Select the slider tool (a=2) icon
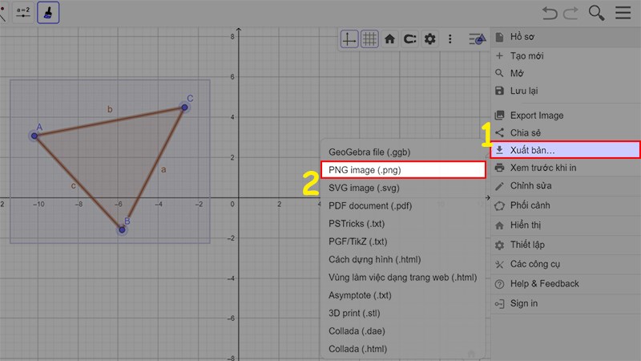This screenshot has width=641, height=361. coord(23,13)
